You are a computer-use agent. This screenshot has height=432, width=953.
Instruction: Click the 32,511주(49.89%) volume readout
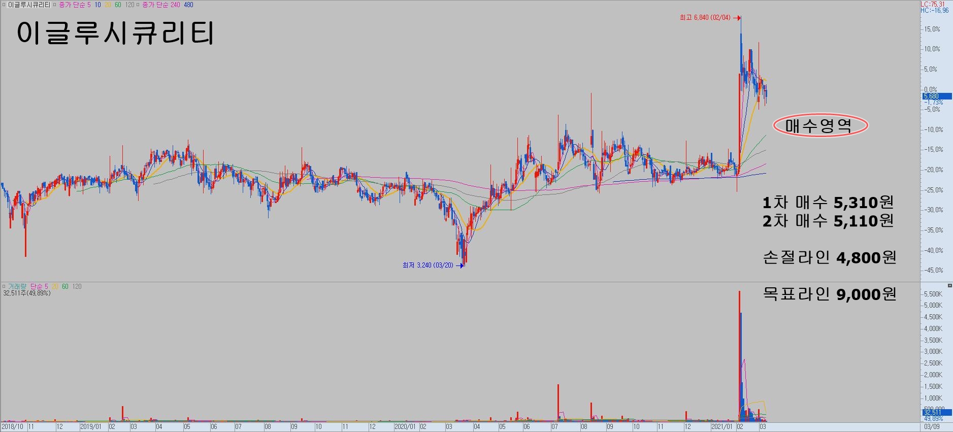point(27,293)
